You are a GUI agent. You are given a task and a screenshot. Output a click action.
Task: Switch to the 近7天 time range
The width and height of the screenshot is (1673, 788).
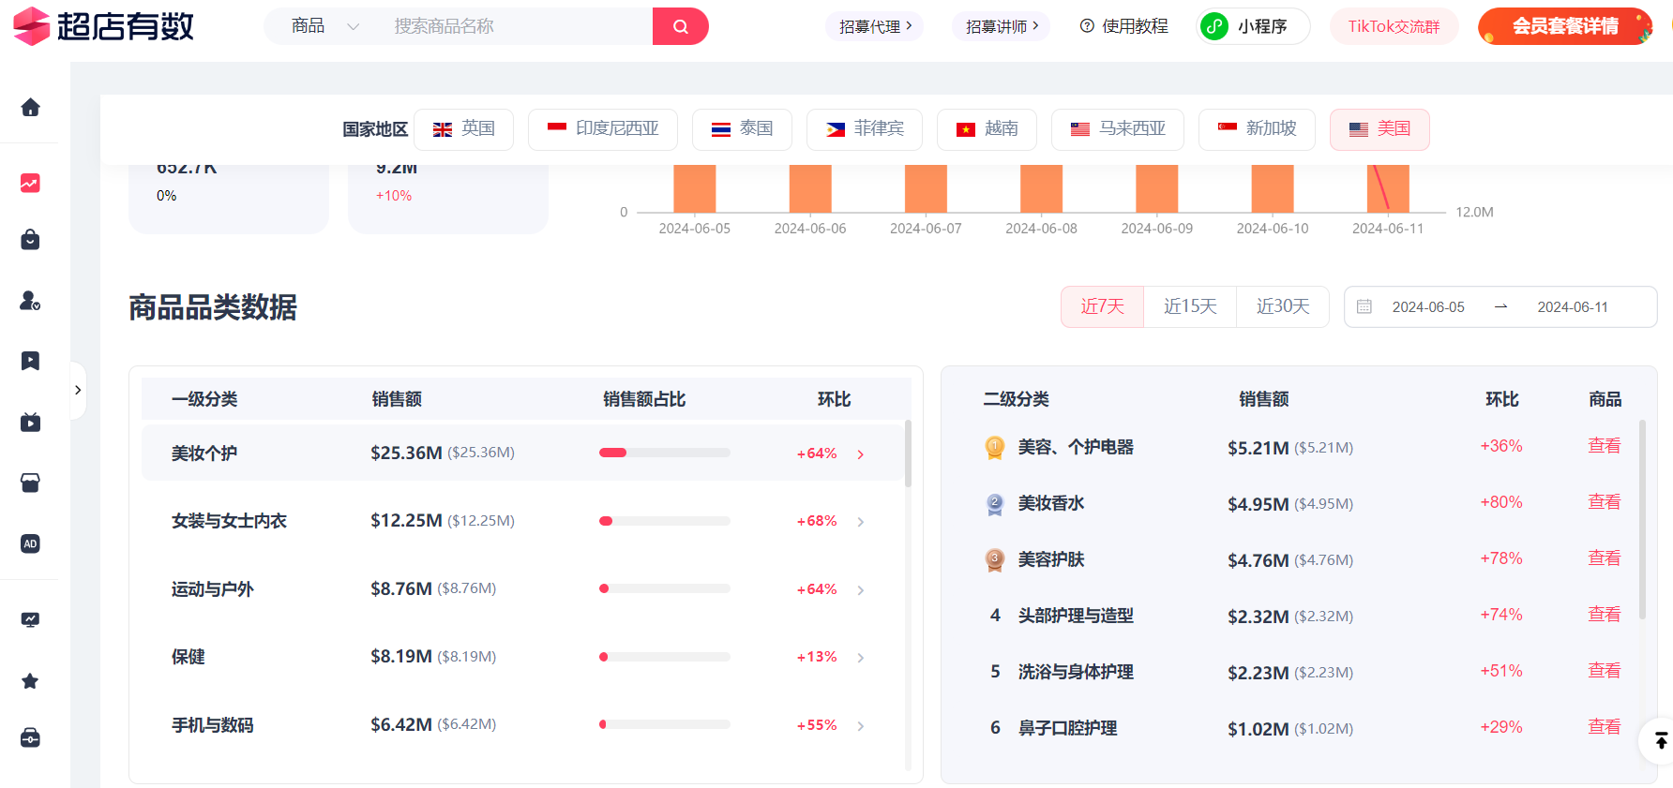tap(1102, 307)
